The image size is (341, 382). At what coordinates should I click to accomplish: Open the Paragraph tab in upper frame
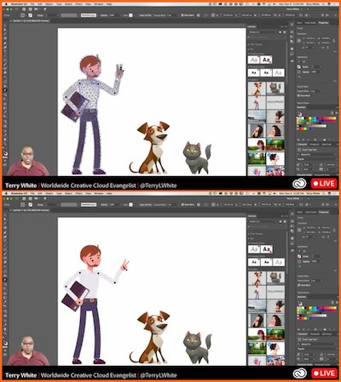click(x=315, y=145)
